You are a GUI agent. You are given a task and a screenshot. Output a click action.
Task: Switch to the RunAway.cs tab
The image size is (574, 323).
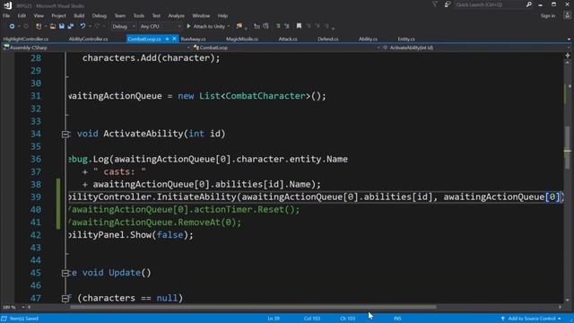(194, 39)
